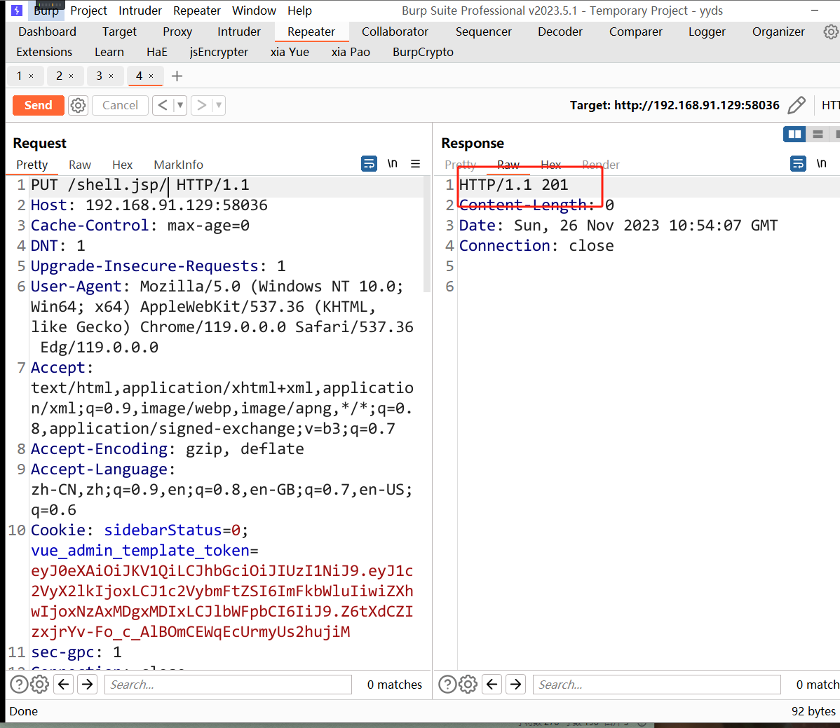Select request MarkInfo tab

coord(178,165)
